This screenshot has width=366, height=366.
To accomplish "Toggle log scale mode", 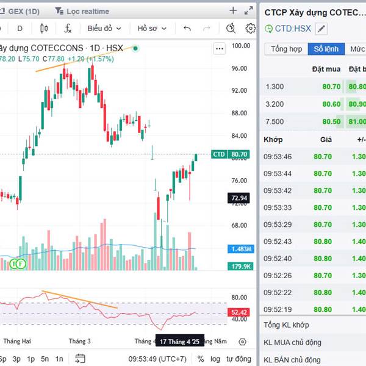I will coord(215,359).
